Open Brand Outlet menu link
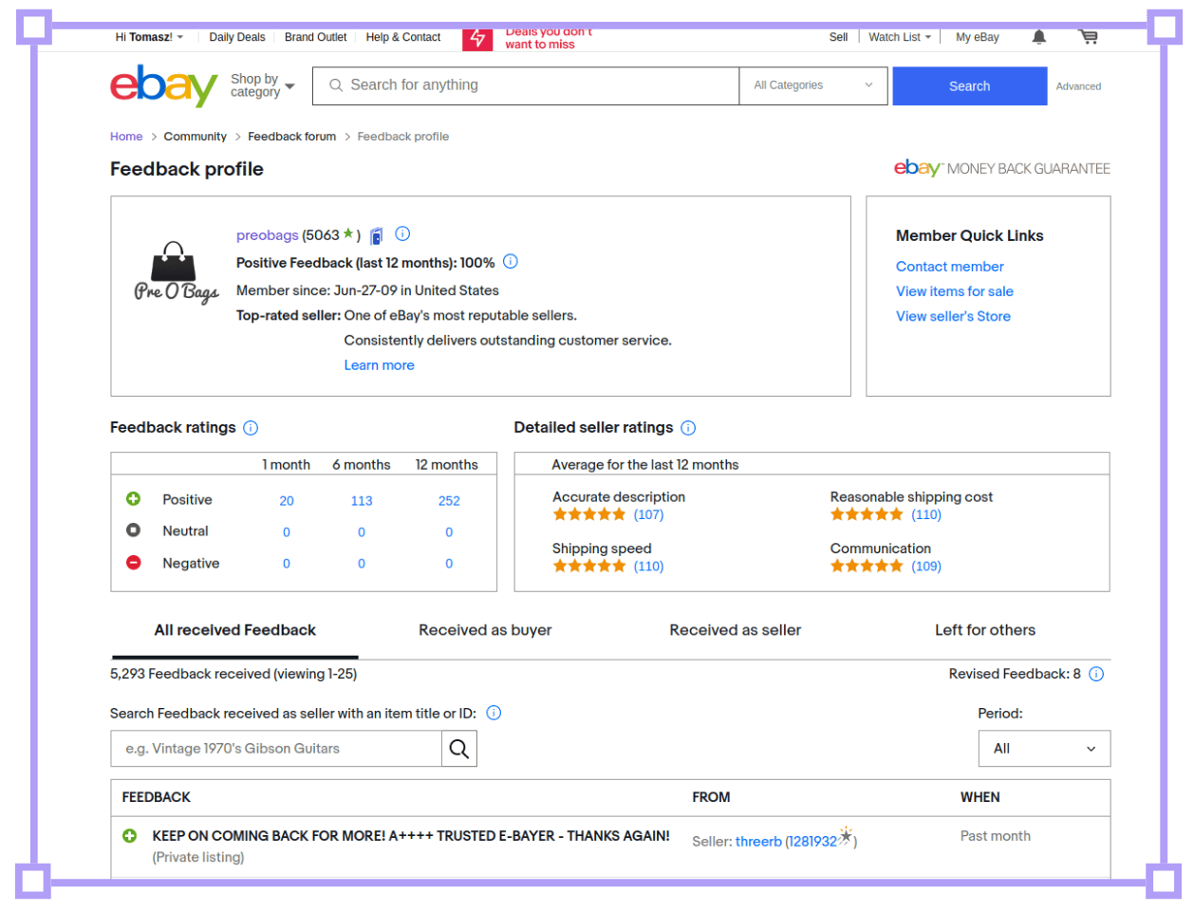The image size is (1194, 912). [x=316, y=37]
